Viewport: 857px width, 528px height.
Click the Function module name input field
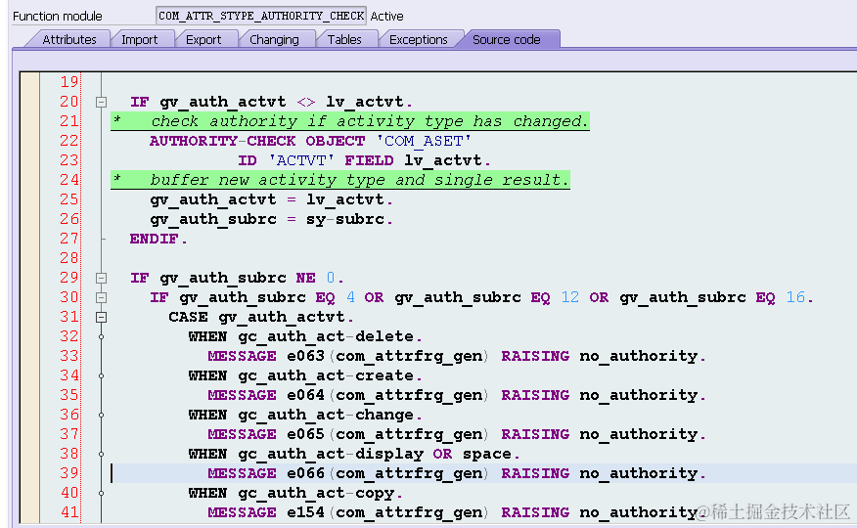click(x=260, y=16)
